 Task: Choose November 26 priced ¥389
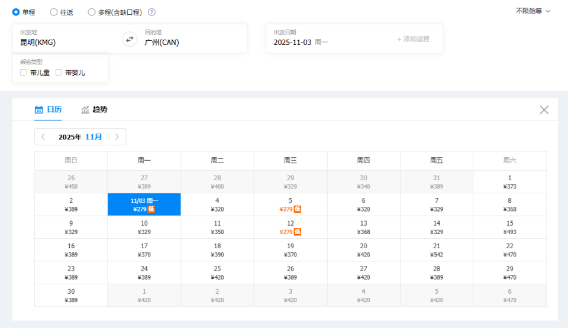coord(291,272)
